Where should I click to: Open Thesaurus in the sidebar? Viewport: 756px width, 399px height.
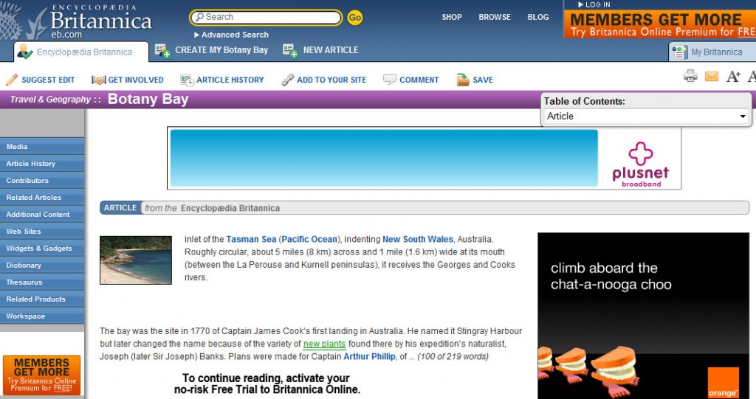click(x=42, y=282)
